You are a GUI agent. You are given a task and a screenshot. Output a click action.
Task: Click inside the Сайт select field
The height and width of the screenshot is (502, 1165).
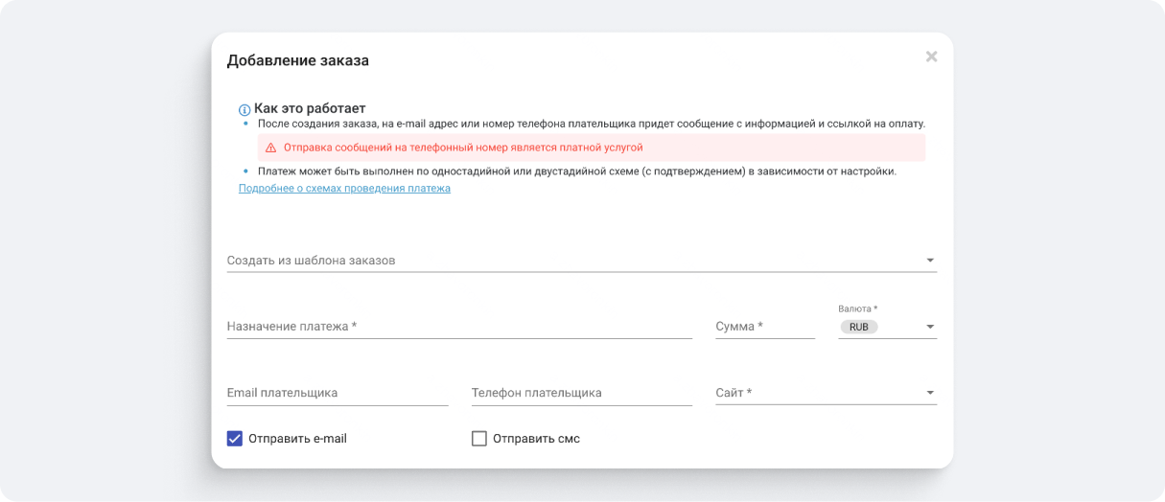(x=815, y=393)
